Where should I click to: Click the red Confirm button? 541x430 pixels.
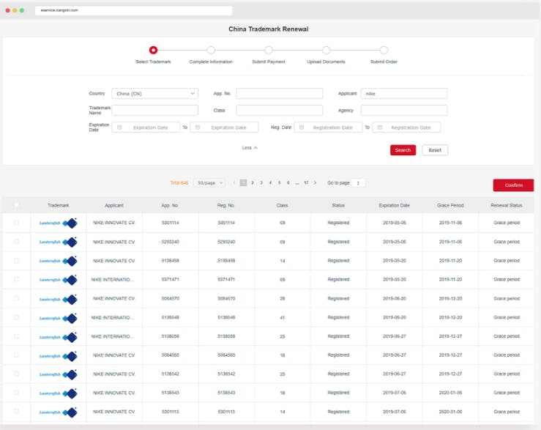tap(513, 185)
